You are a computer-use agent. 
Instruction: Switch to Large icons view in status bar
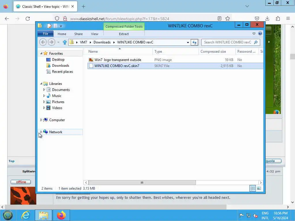coord(259,188)
